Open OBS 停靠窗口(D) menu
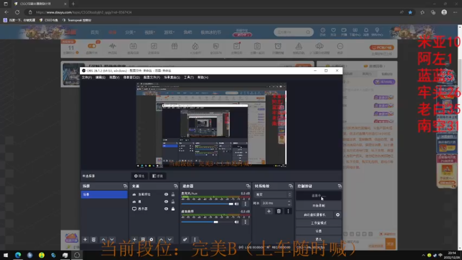The image size is (462, 260). coord(132,77)
